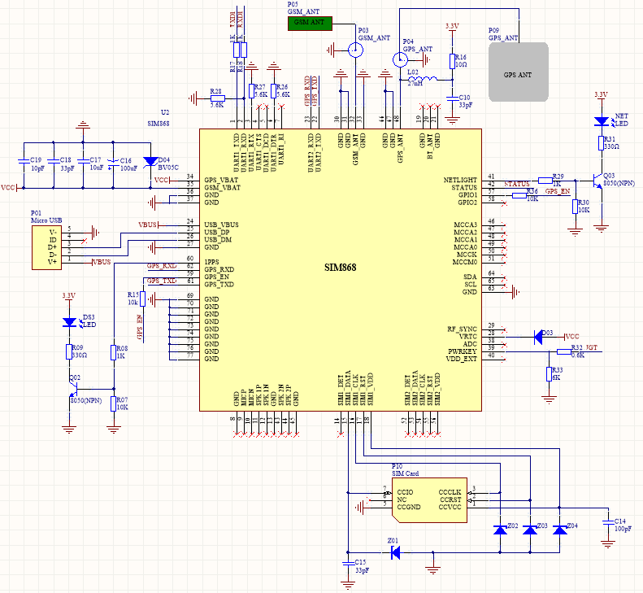Click the NETLIGHT pin label
Image resolution: width=643 pixels, height=593 pixels.
pos(460,180)
